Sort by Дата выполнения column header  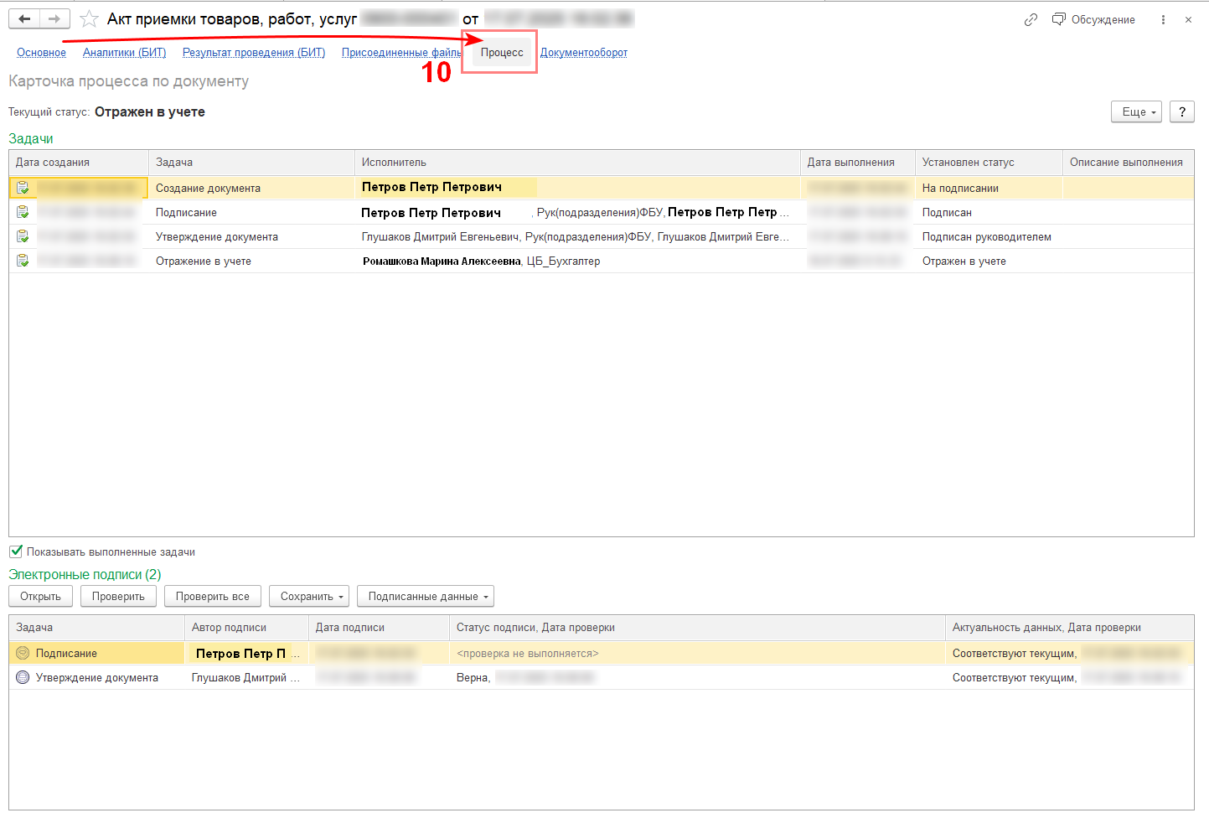(850, 163)
